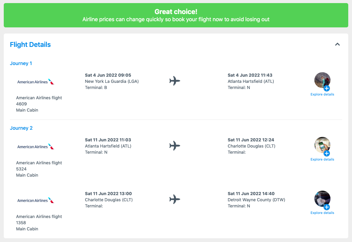Screen dimensions: 352x242
Task: Click the American Airlines logo for flight 5324
Action: 36,147
